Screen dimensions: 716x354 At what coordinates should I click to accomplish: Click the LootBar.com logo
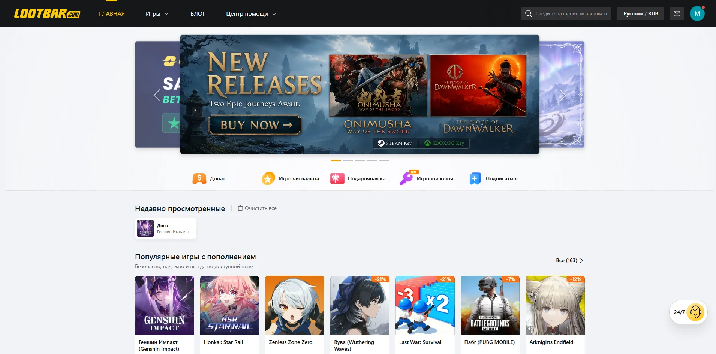[x=47, y=14]
